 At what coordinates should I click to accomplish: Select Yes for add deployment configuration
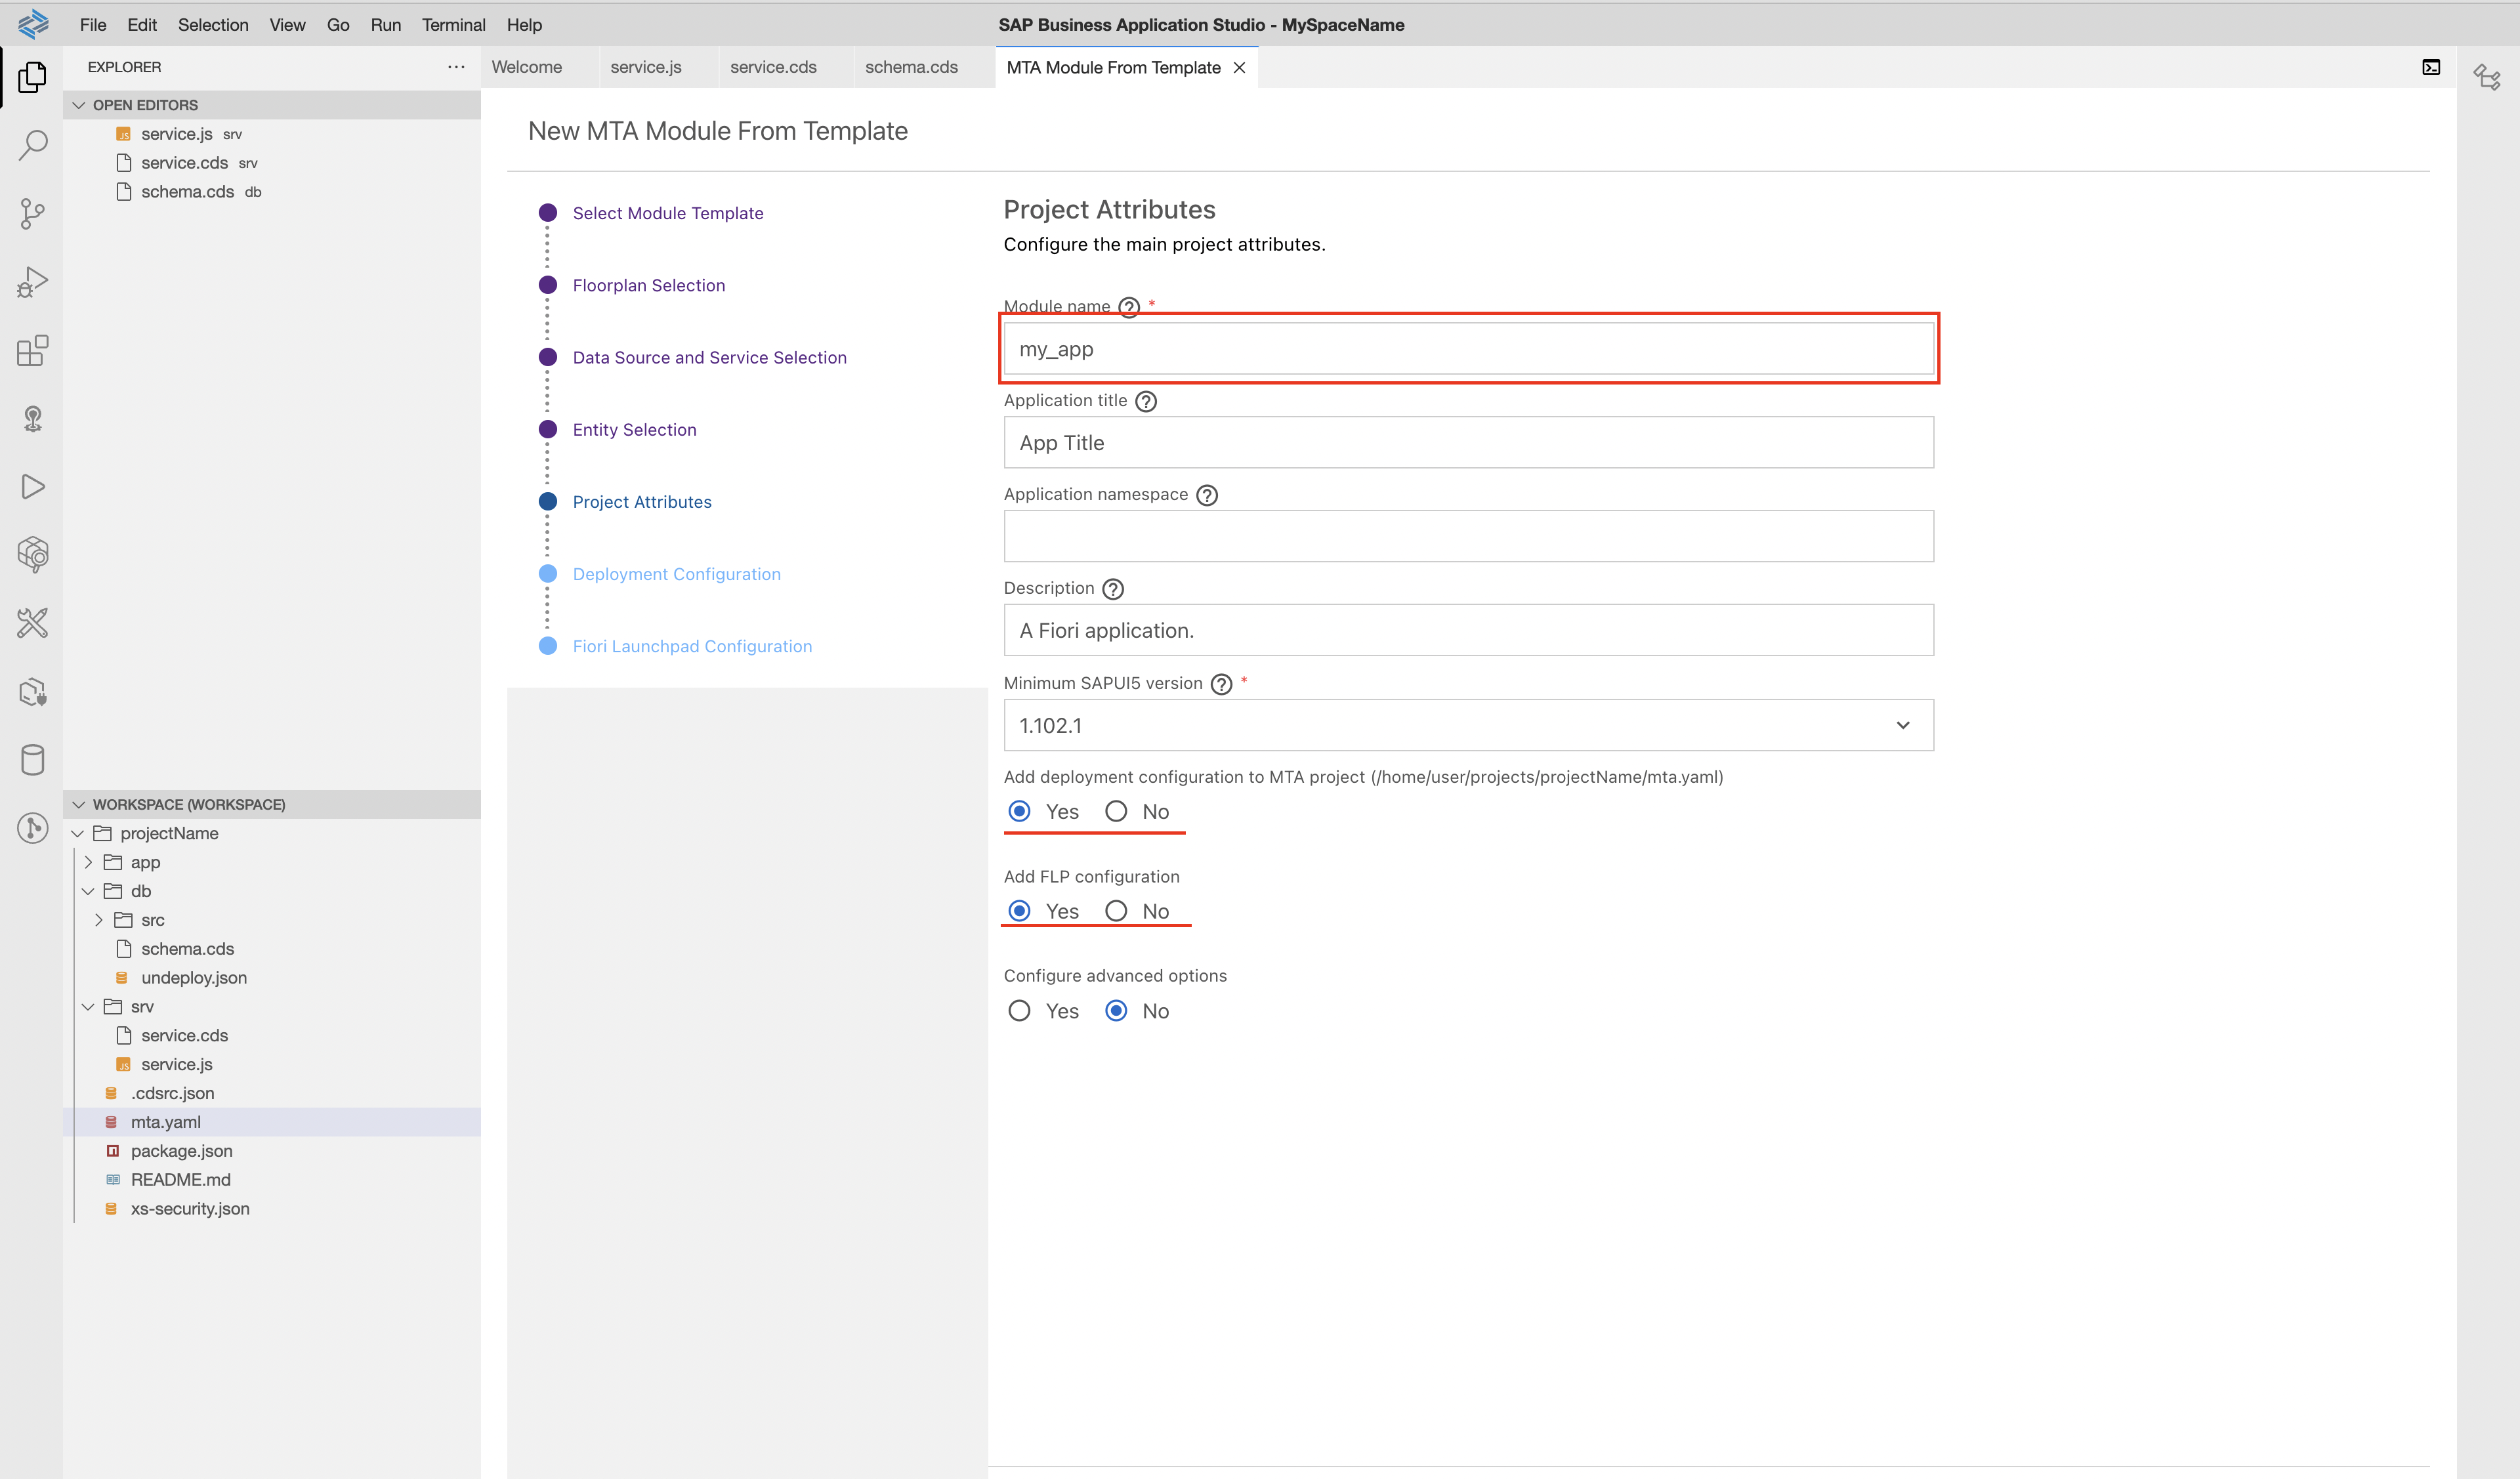coord(1019,811)
